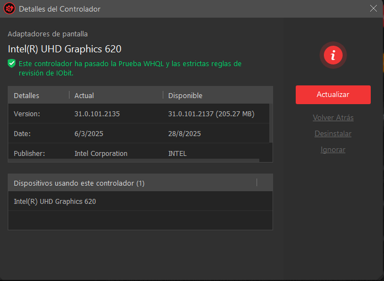
Task: Close the Detalles del Controlador window
Action: pos(373,9)
